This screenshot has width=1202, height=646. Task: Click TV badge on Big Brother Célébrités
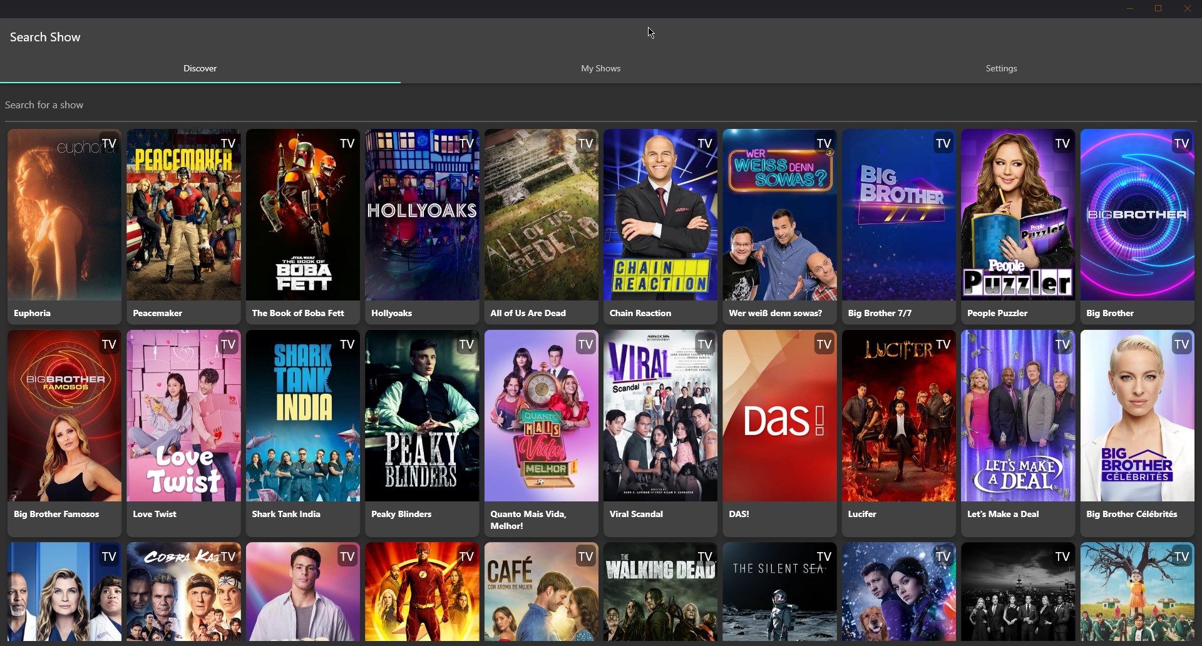point(1181,344)
